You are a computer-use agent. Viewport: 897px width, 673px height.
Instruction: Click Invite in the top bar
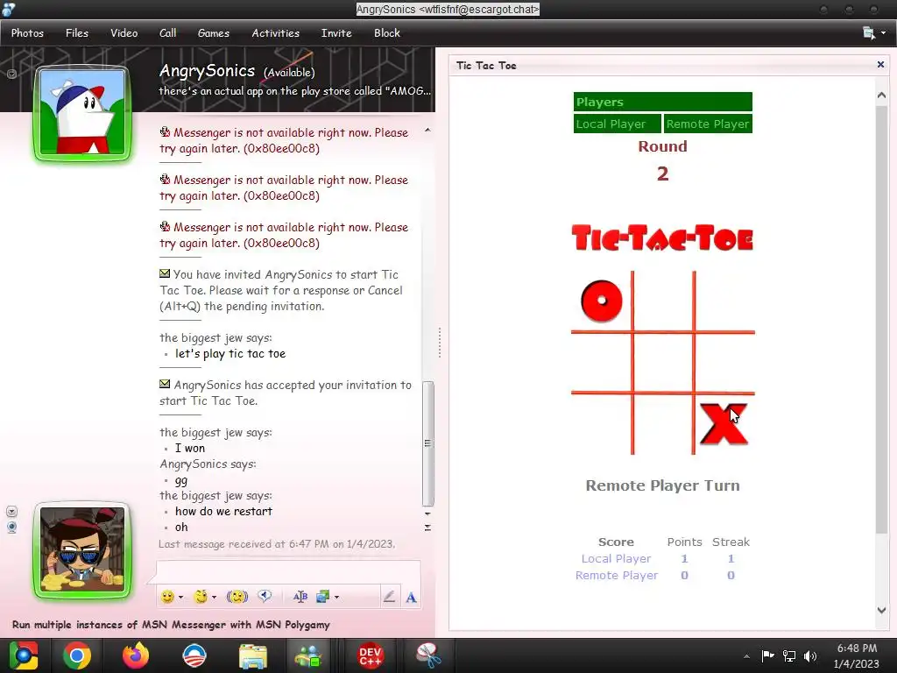336,33
